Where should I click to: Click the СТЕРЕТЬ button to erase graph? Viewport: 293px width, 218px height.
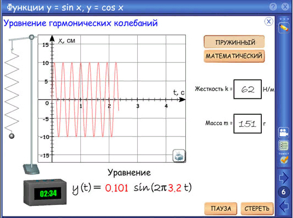point(257,208)
